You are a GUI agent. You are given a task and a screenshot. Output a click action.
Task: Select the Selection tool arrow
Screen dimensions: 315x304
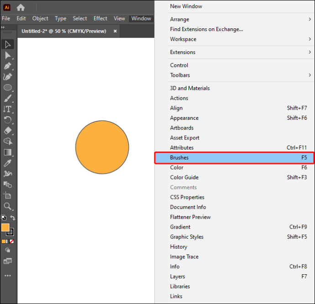[x=8, y=44]
